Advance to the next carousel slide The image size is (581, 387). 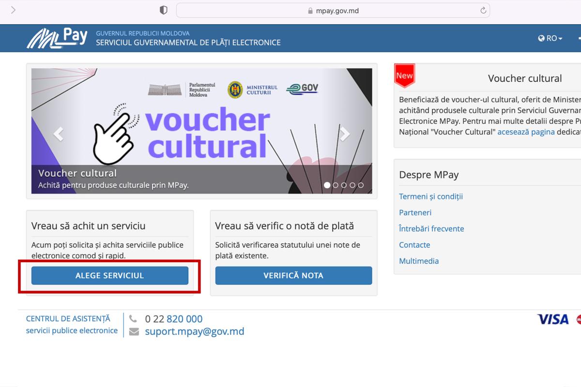[x=345, y=134]
